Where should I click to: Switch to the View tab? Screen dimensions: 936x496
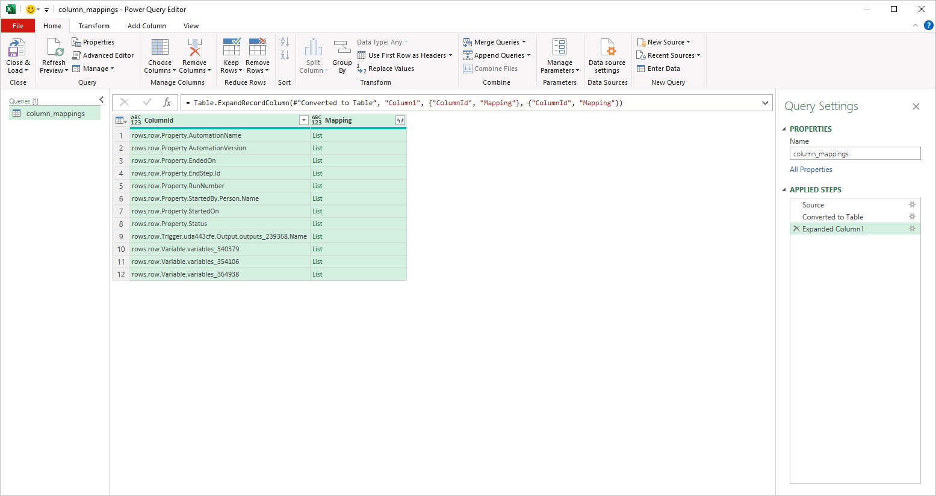(191, 26)
